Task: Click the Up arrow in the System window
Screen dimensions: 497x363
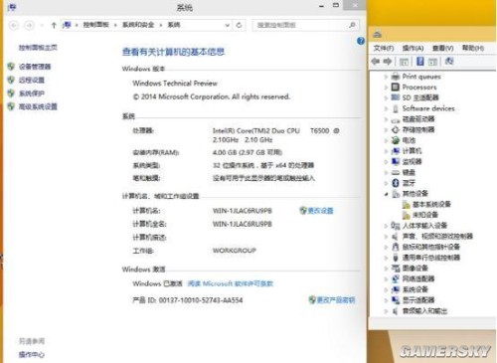Action: [54, 25]
